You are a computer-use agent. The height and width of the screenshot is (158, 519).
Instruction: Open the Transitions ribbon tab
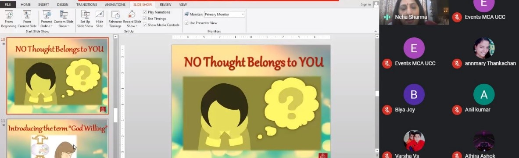tap(86, 5)
